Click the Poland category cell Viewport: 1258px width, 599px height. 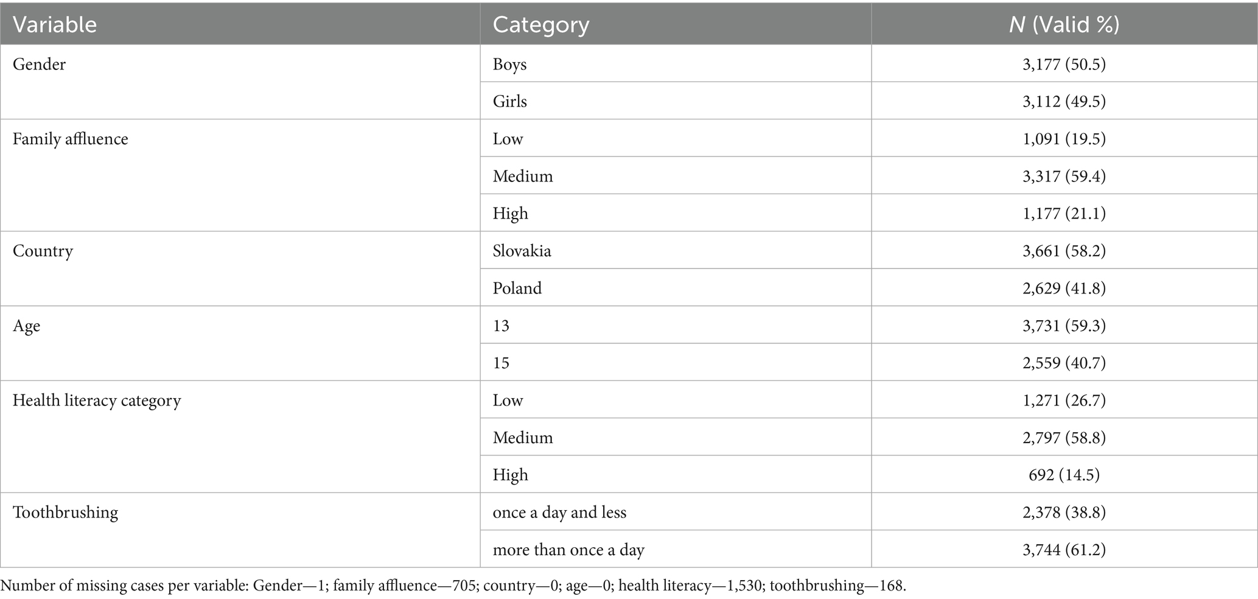coord(517,288)
